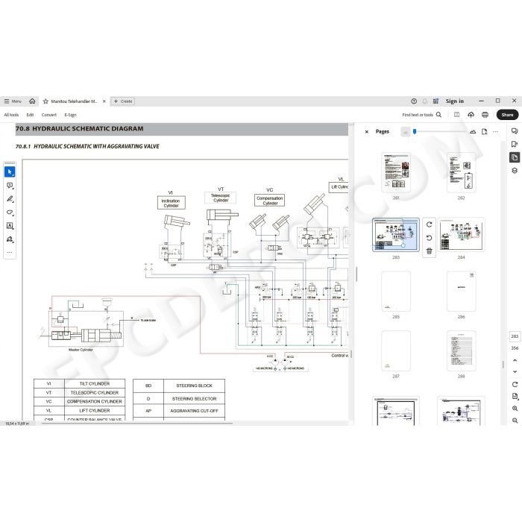The height and width of the screenshot is (522, 522).
Task: Go to previous page up arrow
Action: 515,360
